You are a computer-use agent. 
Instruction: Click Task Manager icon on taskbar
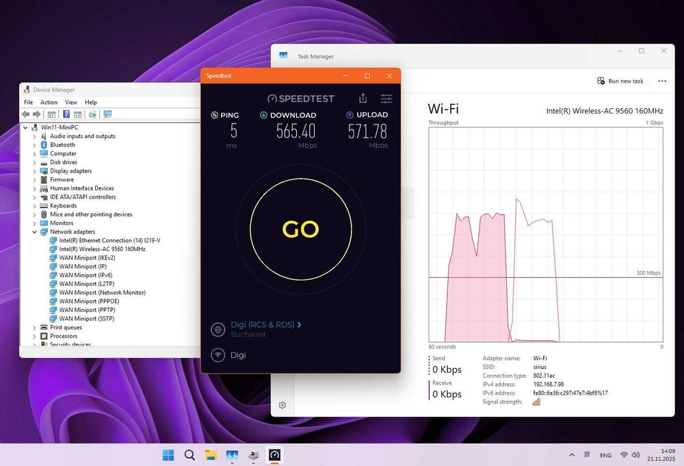click(232, 455)
